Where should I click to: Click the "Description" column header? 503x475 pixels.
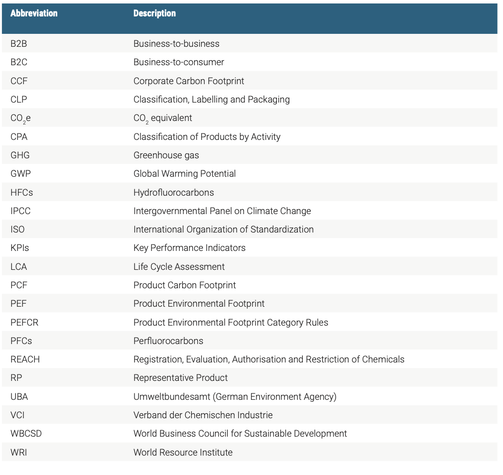coord(154,13)
